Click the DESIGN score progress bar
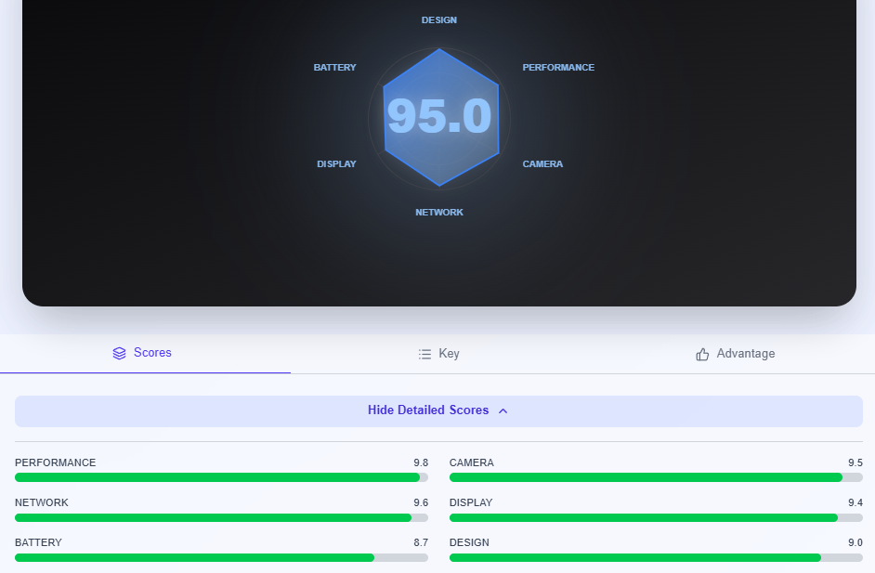 coord(656,558)
